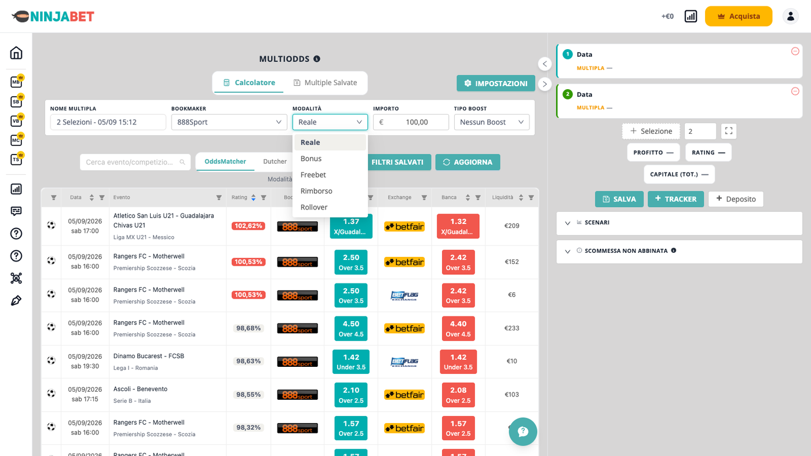The image size is (811, 456).
Task: Click the left arrow panel collapse button
Action: coord(545,64)
